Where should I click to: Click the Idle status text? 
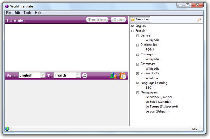point(195,129)
